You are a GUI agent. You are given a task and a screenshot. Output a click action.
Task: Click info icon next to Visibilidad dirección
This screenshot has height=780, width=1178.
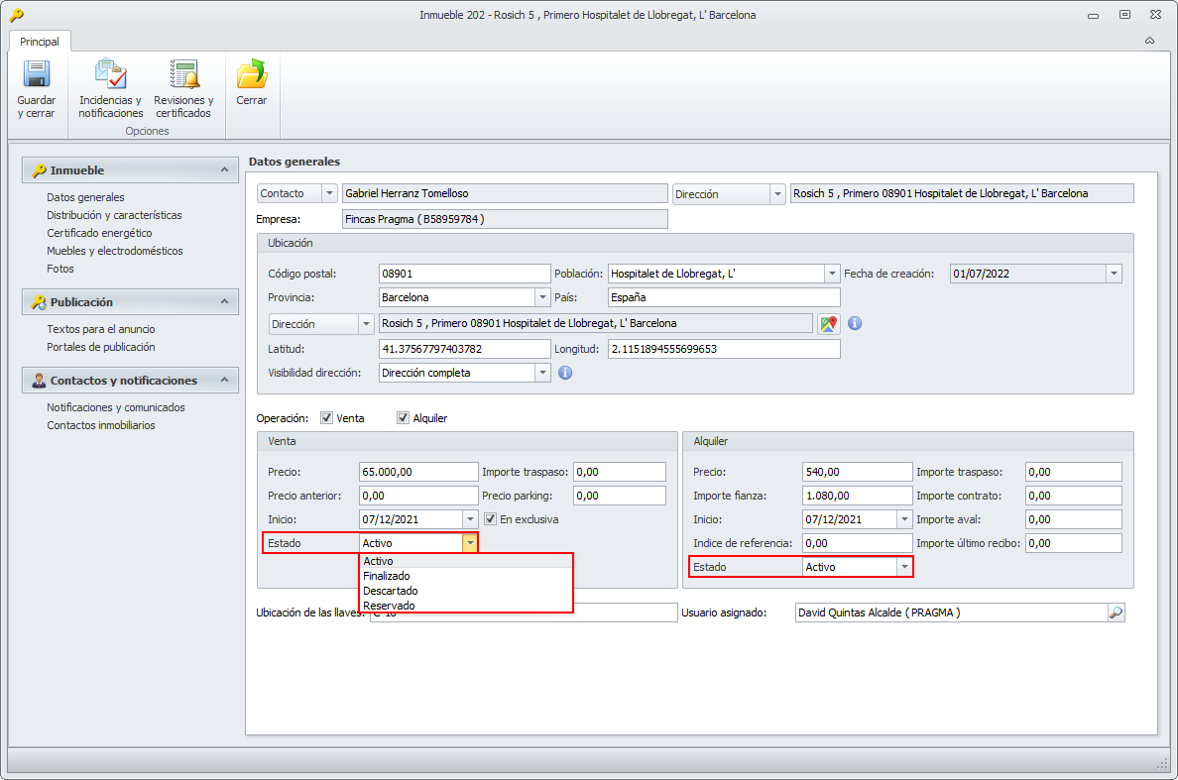click(565, 374)
